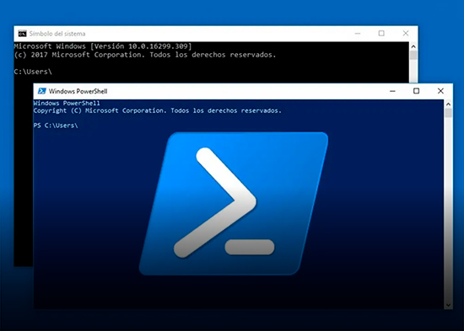The height and width of the screenshot is (331, 464).
Task: Click PowerShell scrollbar down arrow
Action: click(448, 305)
